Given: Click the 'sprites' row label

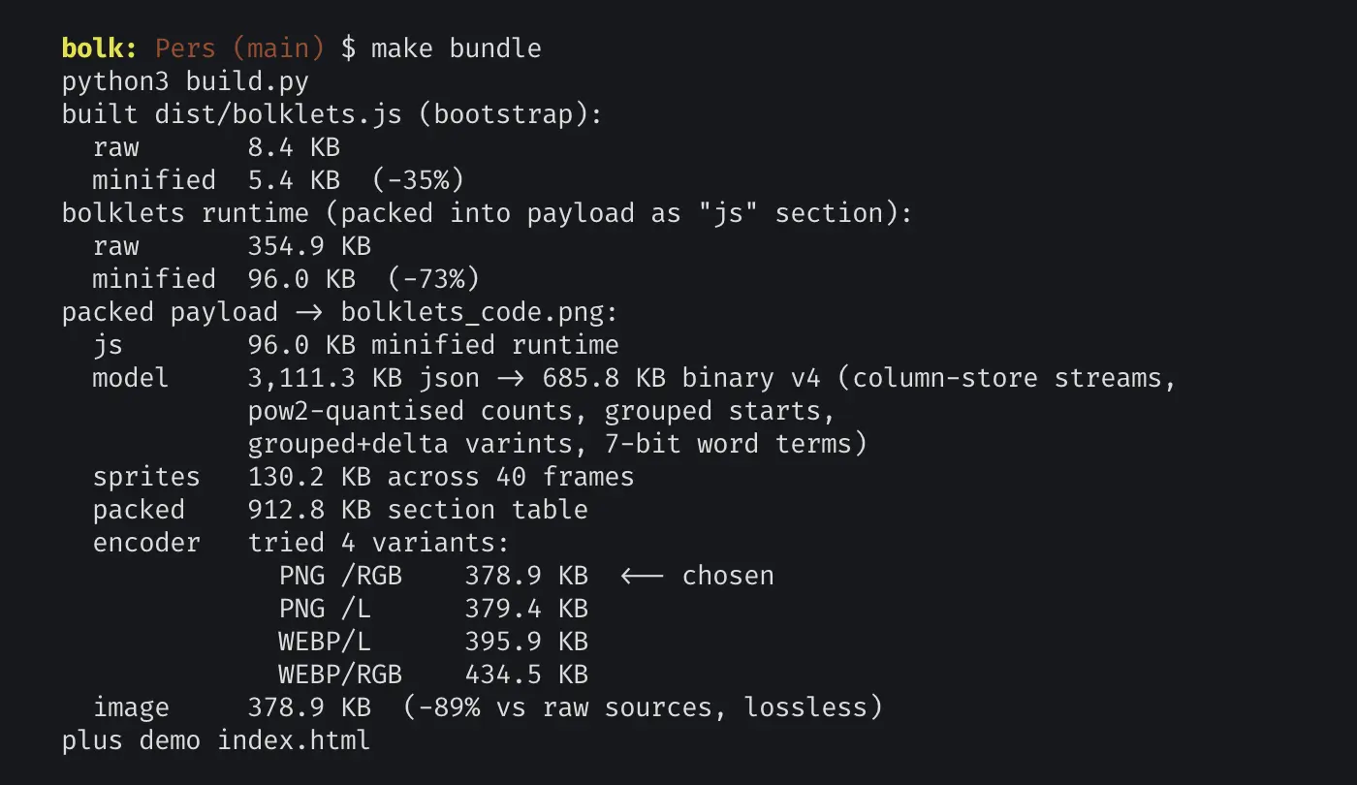Looking at the screenshot, I should (146, 477).
